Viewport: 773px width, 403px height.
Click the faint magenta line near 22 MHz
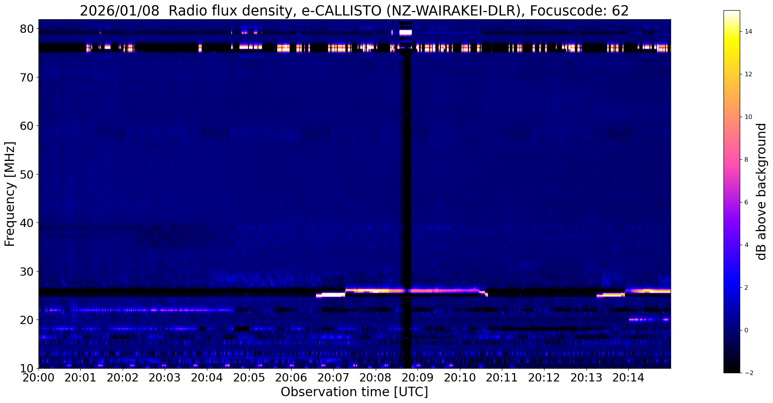tap(136, 310)
